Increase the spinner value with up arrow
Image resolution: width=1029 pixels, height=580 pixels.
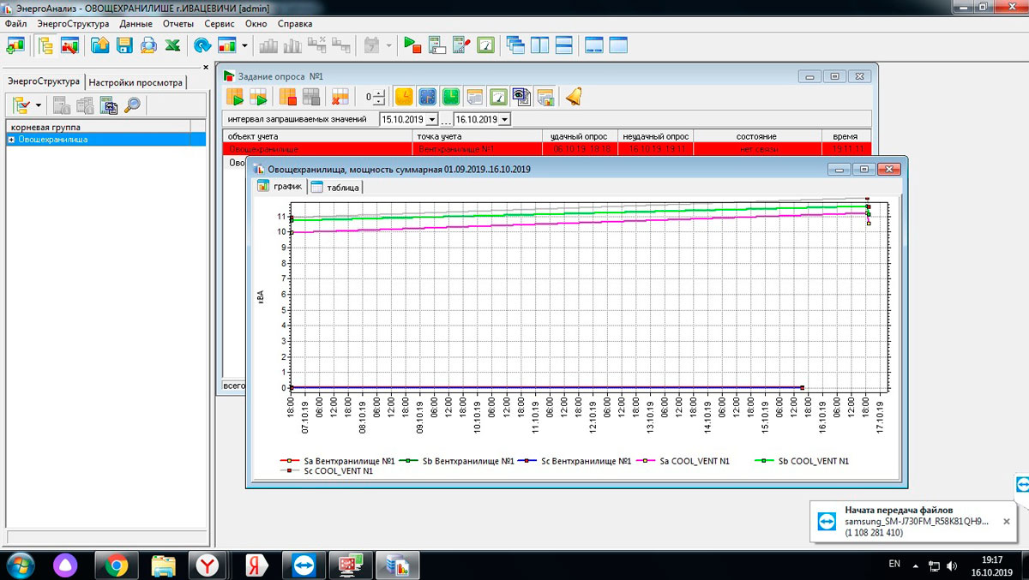click(x=380, y=93)
